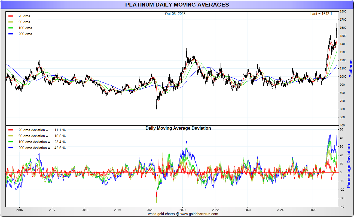The width and height of the screenshot is (354, 217).
Task: Select the 2020 year marker on x-axis
Action: click(150, 210)
